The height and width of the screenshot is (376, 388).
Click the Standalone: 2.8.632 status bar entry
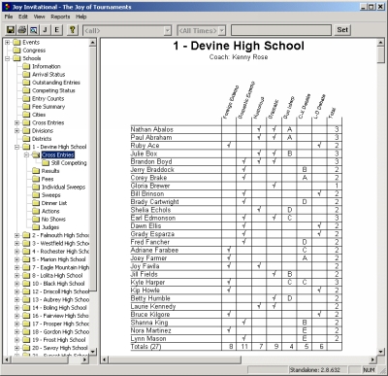[x=314, y=369]
